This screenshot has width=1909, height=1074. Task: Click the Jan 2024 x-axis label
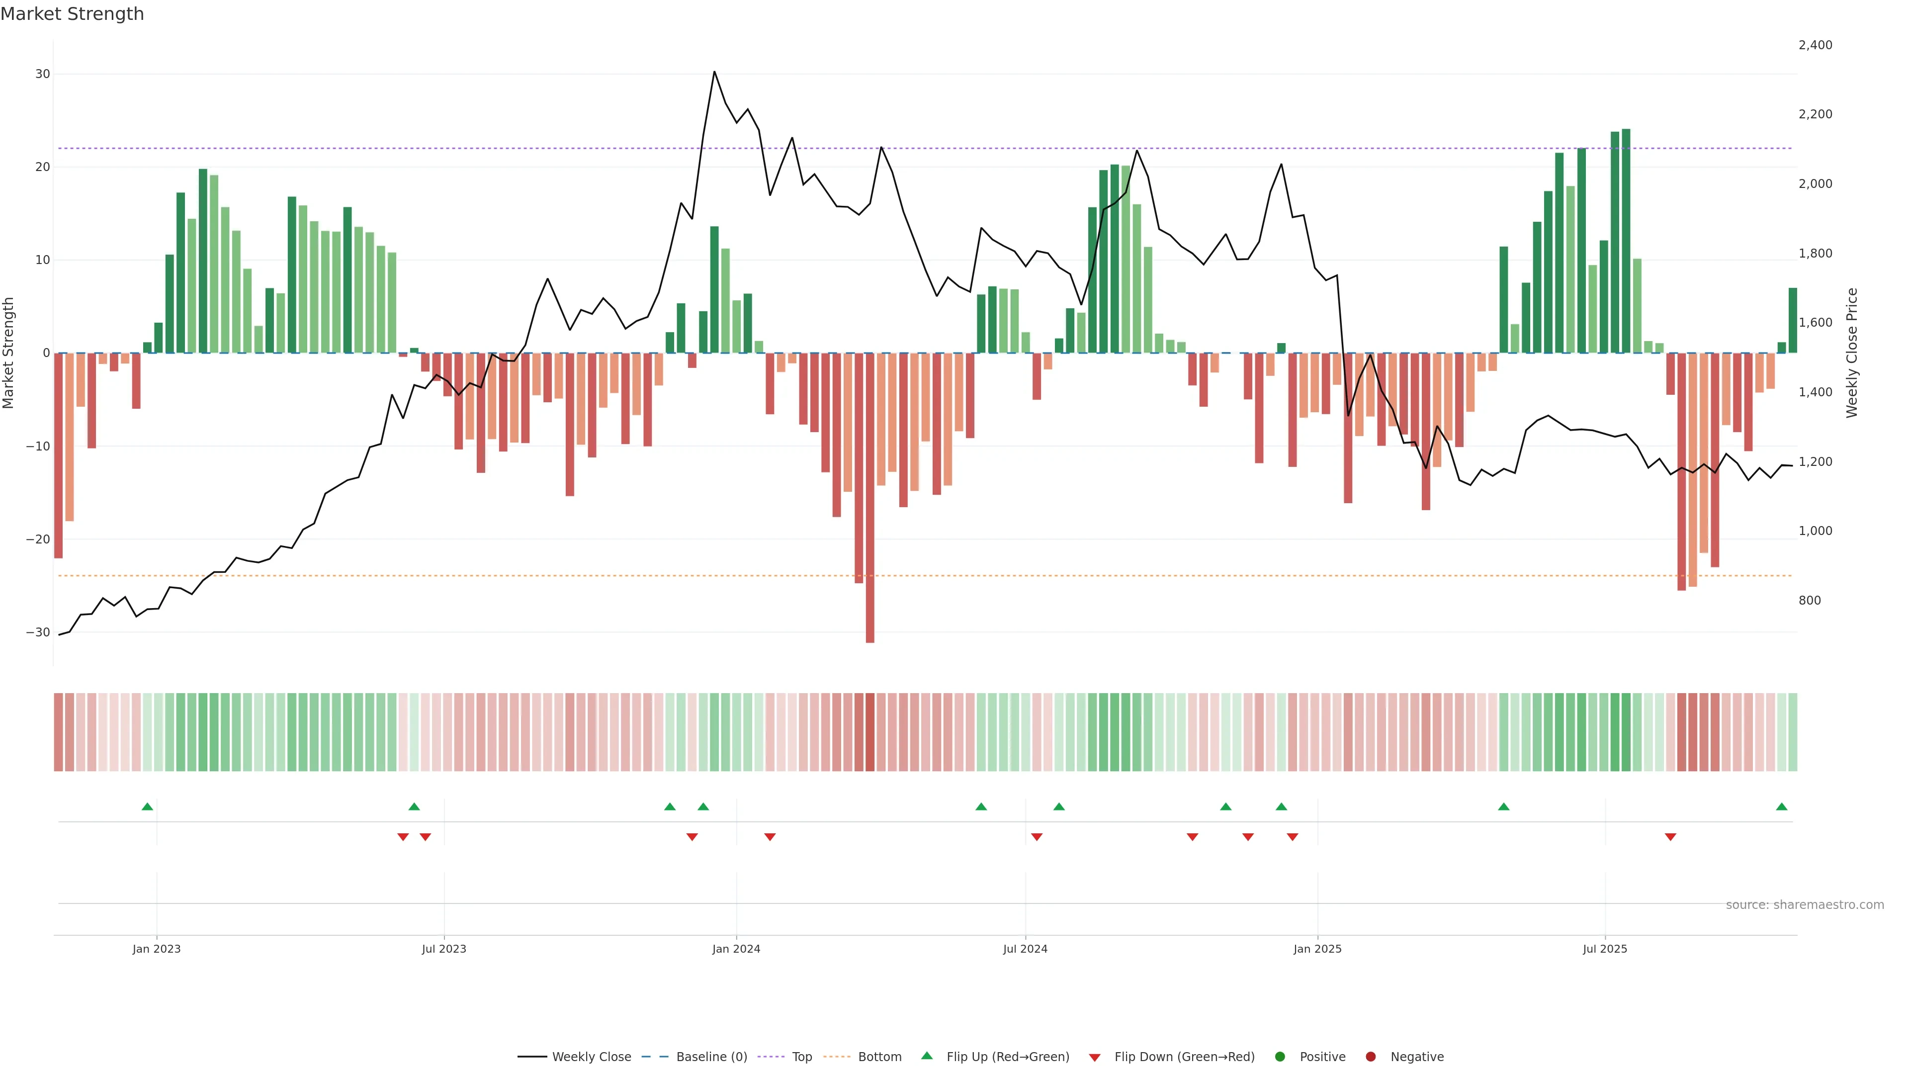tap(736, 949)
